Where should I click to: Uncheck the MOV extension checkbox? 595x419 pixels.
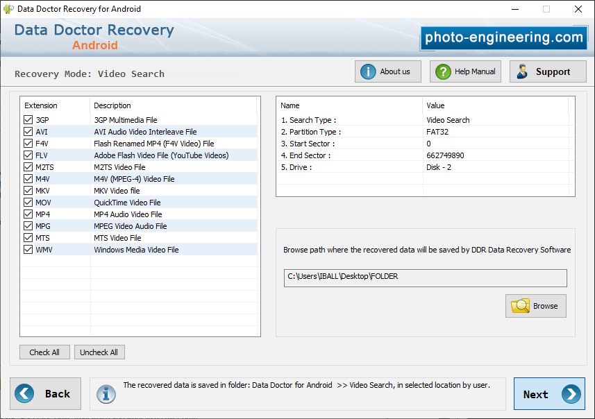click(28, 202)
